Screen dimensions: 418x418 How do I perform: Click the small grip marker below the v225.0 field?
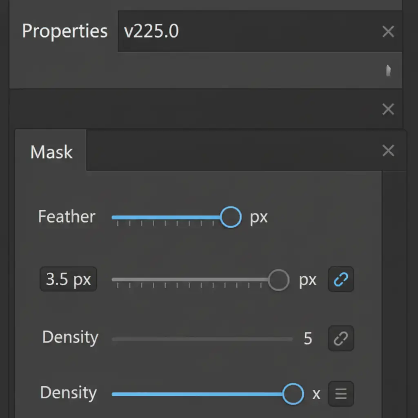click(389, 71)
